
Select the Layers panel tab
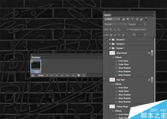(107, 15)
